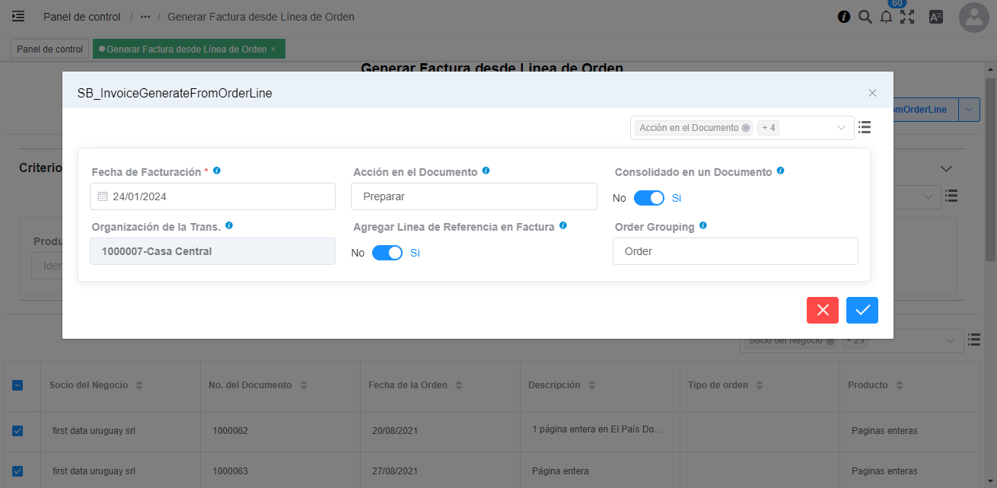Open the user profile avatar
997x488 pixels.
point(974,18)
